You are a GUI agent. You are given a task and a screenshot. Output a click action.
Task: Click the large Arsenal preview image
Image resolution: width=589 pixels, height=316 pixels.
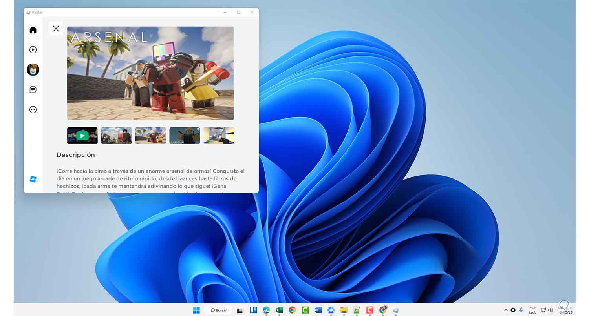pos(150,73)
